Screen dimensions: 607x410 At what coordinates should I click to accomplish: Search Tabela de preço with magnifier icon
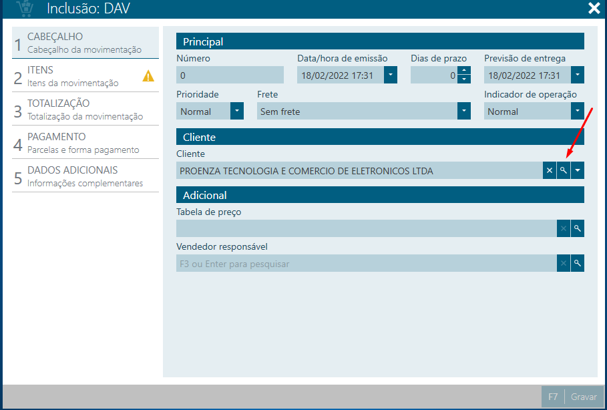pos(578,228)
